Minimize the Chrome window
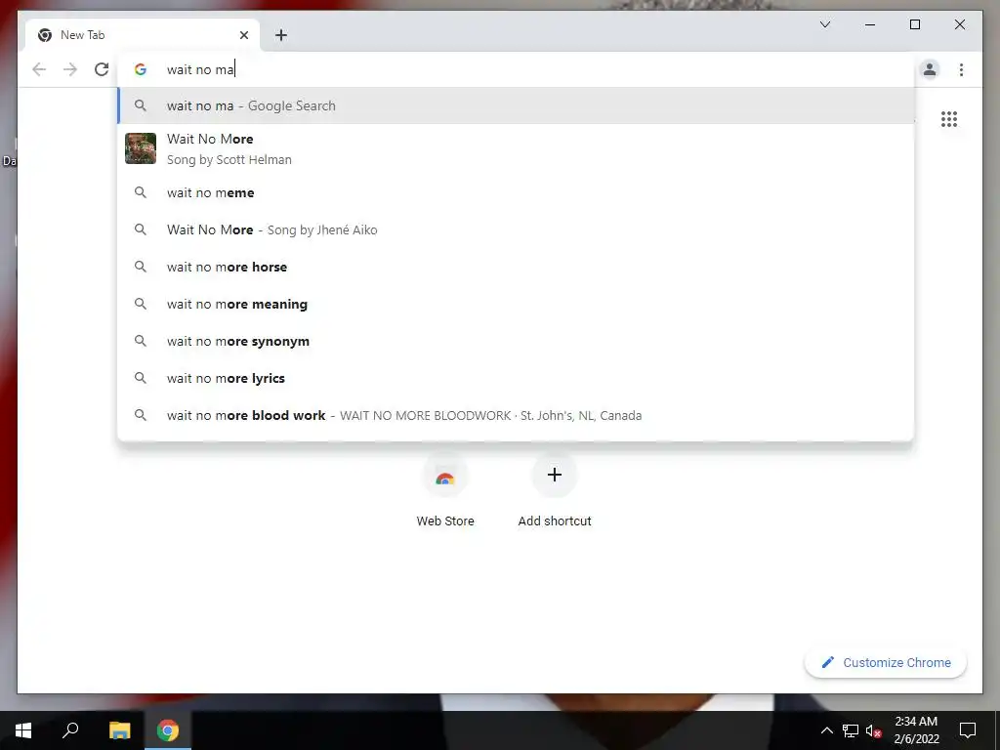Image resolution: width=1000 pixels, height=750 pixels. click(870, 24)
